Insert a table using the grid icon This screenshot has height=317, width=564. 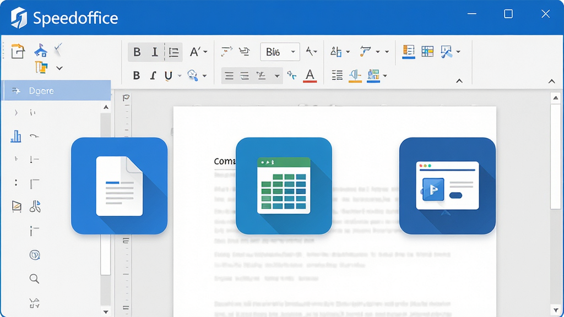pos(427,51)
